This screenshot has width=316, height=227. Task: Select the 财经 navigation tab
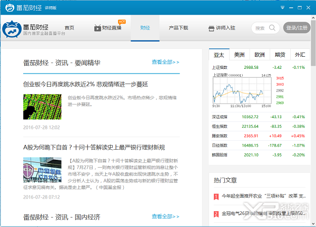145,28
